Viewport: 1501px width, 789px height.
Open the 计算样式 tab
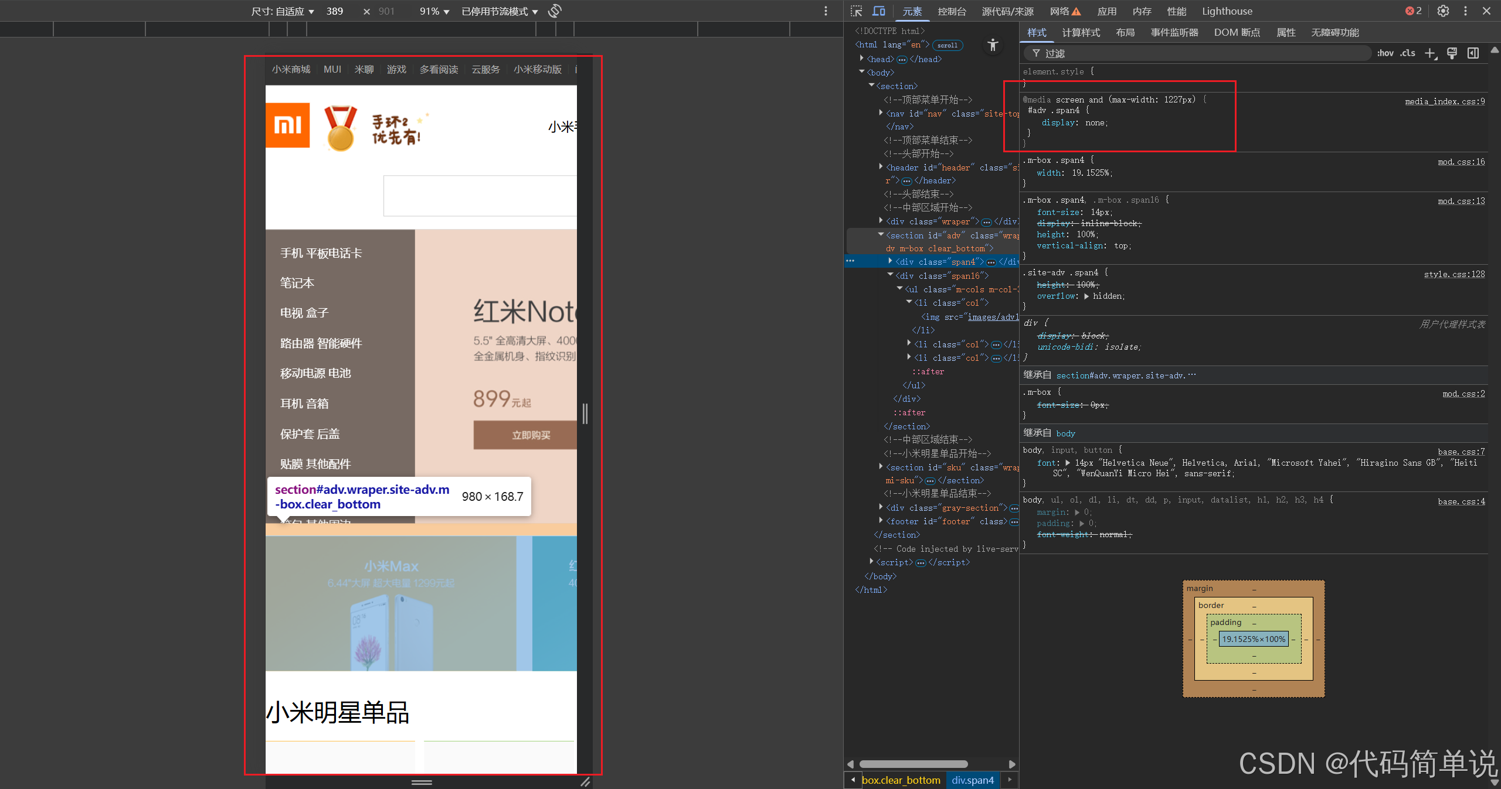coord(1081,33)
